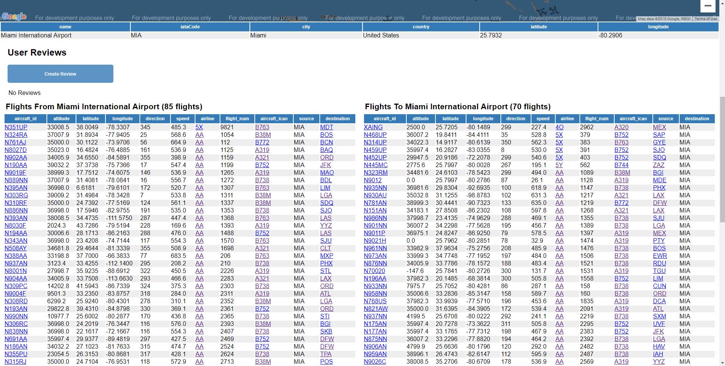The width and height of the screenshot is (725, 366).
Task: Open aircraft type B772 in N761AJ row
Action: click(262, 143)
